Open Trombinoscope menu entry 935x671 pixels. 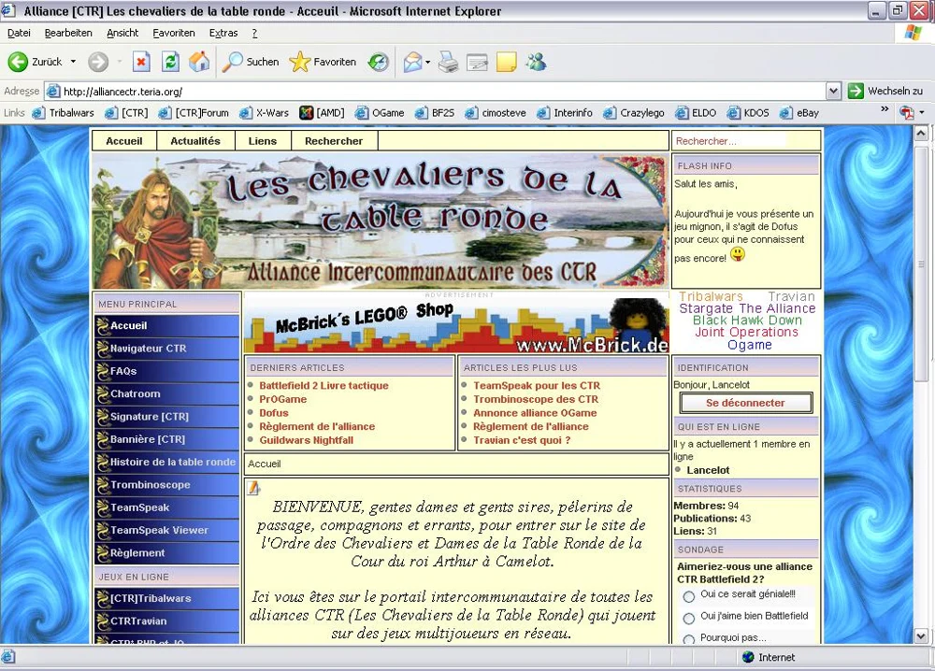pos(167,485)
